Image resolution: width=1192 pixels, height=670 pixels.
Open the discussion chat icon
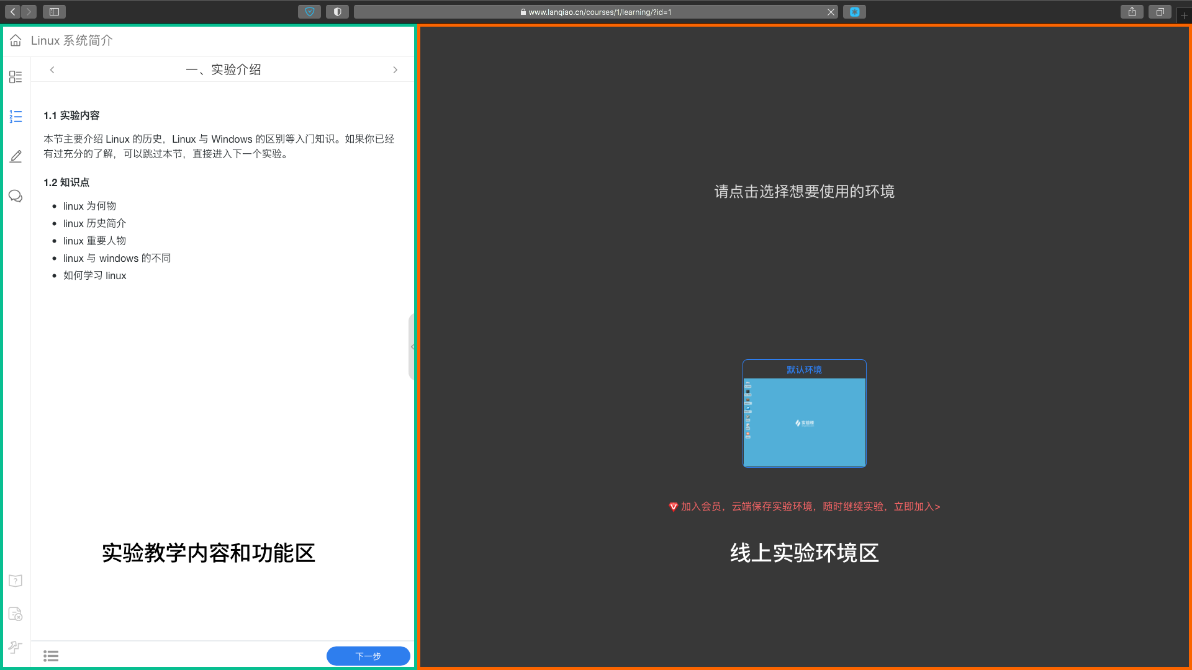coord(16,196)
